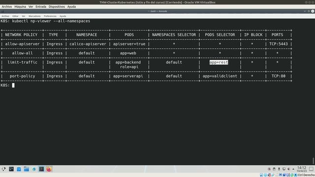Screen dimensions: 315x177
Task: Open the display/network monitor tray icon
Action: click(x=284, y=169)
